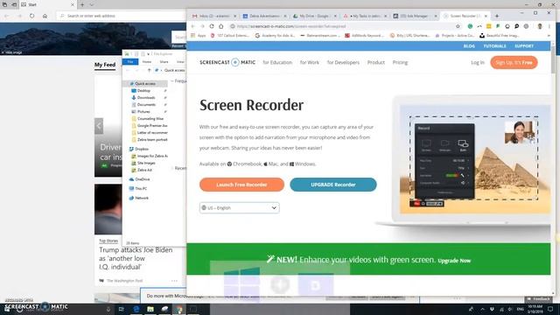Image resolution: width=560 pixels, height=315 pixels.
Task: Click UPGRADE Recorder button
Action: pyautogui.click(x=333, y=185)
